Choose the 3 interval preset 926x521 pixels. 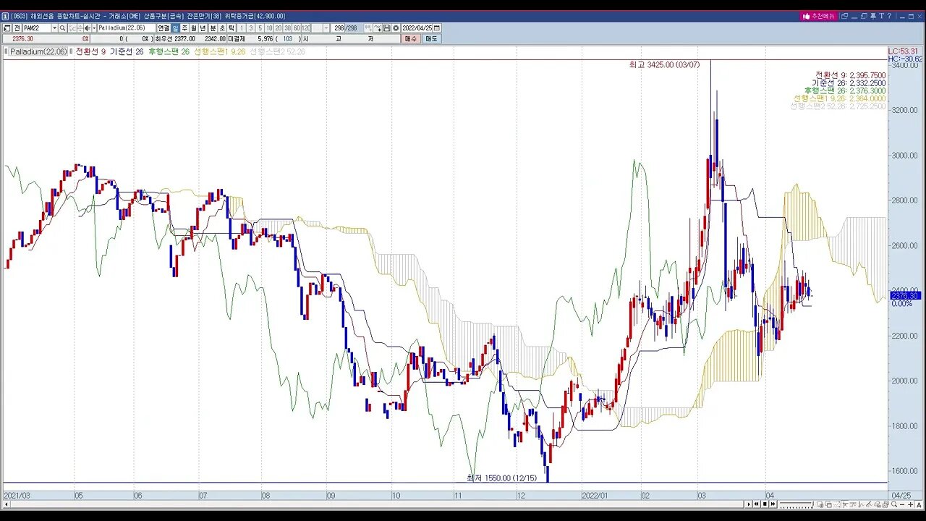click(251, 28)
